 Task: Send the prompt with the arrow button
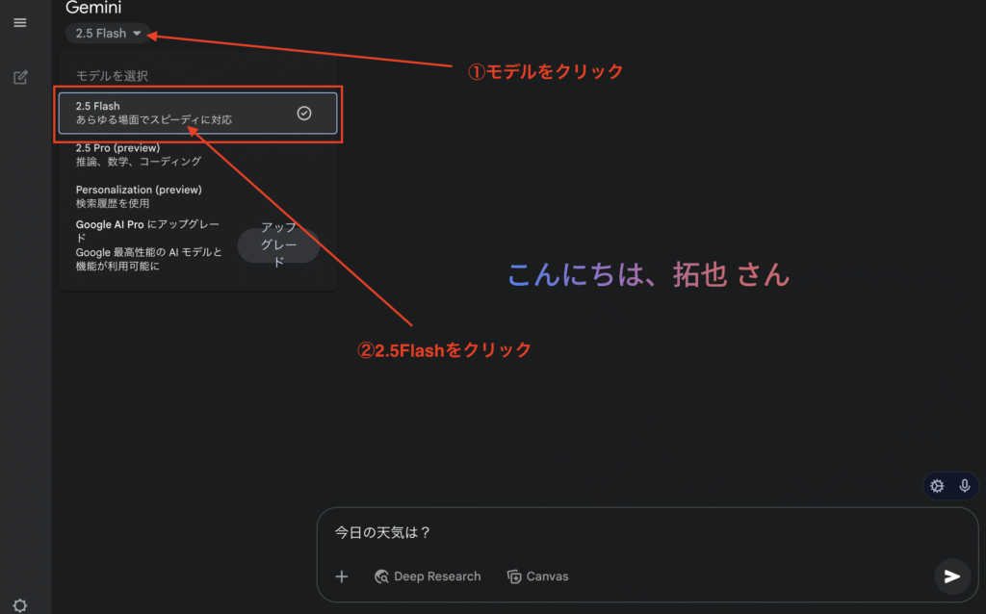tap(952, 576)
